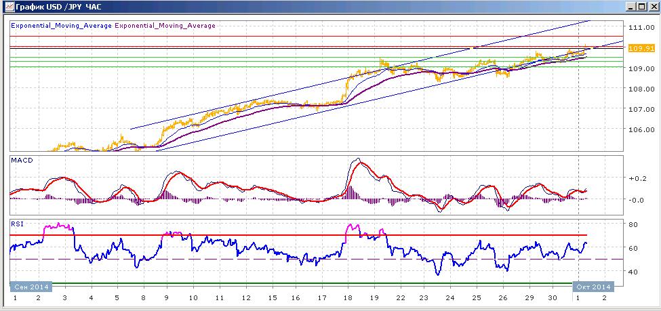661x311 pixels.
Task: Click the 106.00 price axis label
Action: pos(641,130)
